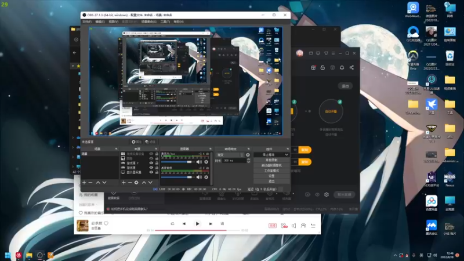Skip to next track in music player
This screenshot has width=464, height=261.
[211, 224]
